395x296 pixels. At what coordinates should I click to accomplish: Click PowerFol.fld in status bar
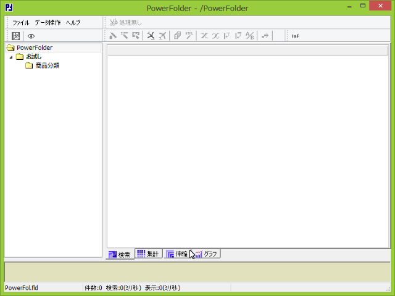[22, 288]
